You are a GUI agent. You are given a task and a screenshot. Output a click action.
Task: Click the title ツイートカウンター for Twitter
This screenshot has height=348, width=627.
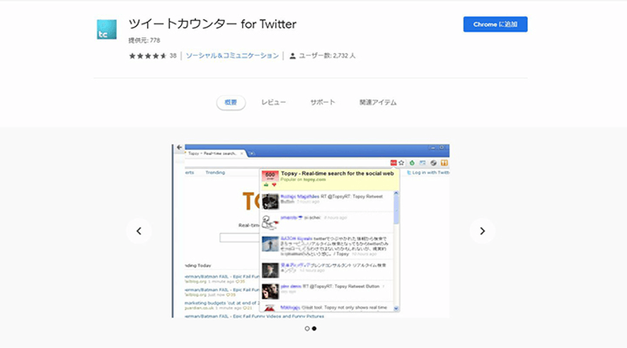tap(212, 24)
